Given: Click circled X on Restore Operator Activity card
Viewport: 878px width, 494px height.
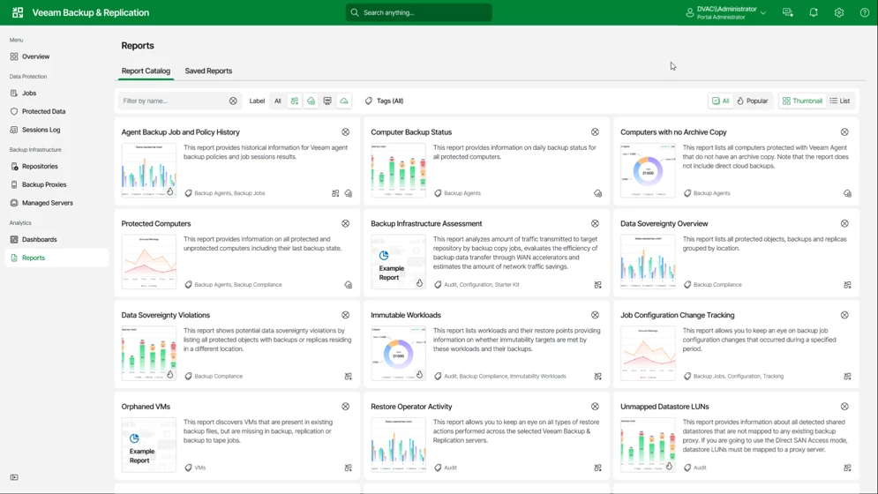Looking at the screenshot, I should 595,407.
